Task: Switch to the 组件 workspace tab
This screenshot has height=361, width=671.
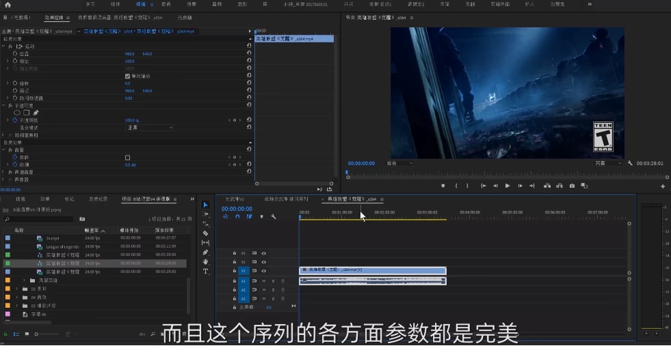Action: 115,4
